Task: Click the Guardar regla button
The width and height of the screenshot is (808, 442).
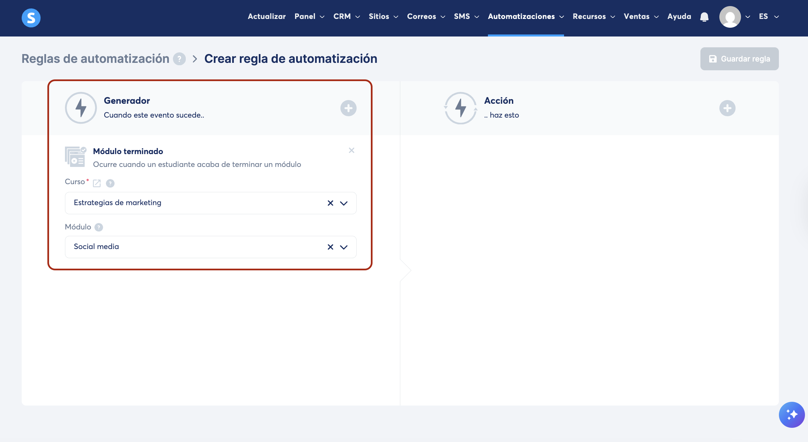Action: (739, 59)
